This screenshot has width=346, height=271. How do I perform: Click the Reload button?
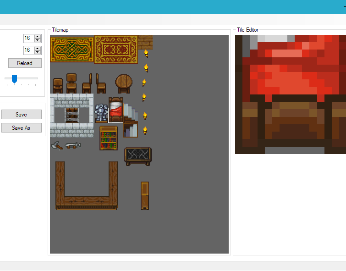point(25,63)
